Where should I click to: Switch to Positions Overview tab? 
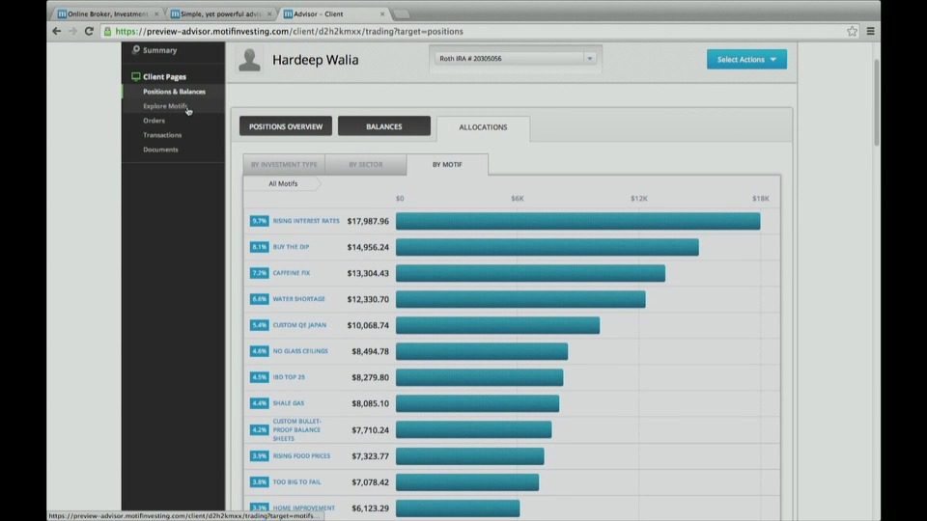click(286, 126)
